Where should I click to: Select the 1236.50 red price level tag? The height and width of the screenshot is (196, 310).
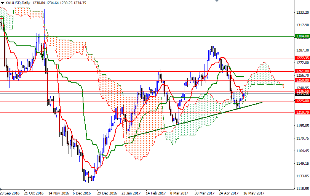[302, 92]
